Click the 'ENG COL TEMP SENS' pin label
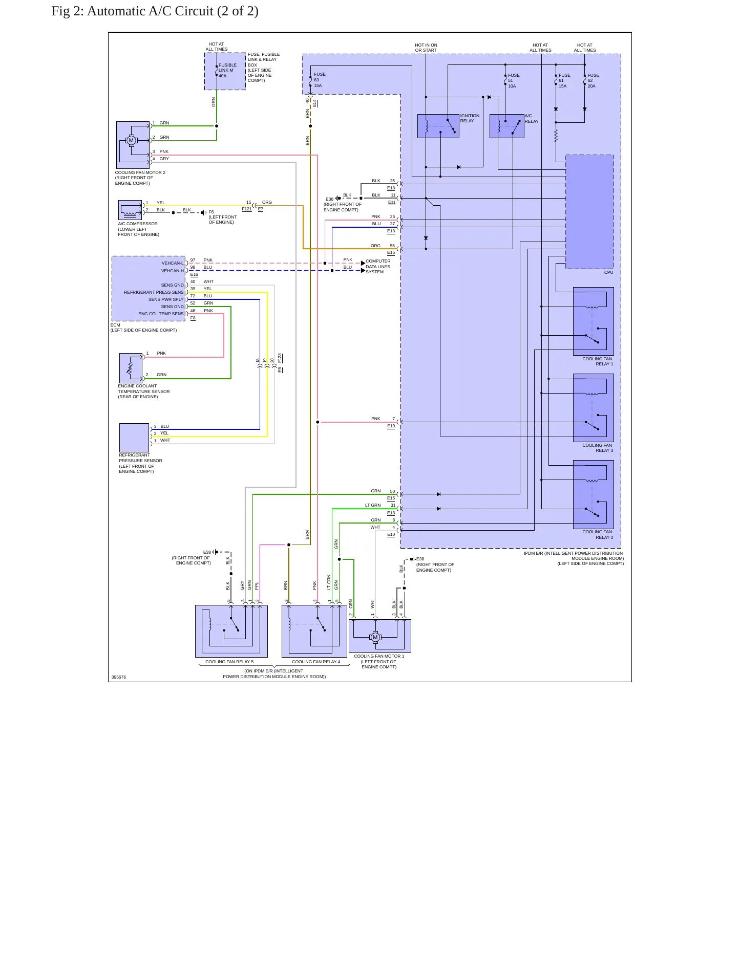The height and width of the screenshot is (957, 740). point(161,314)
